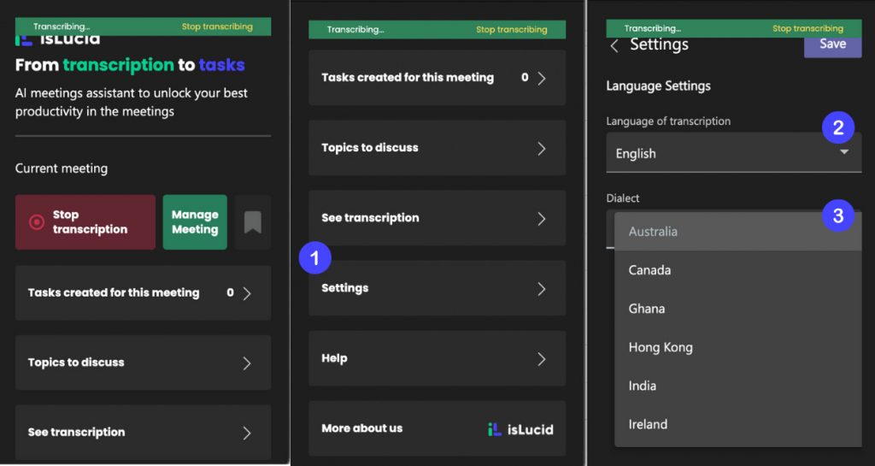Open middle panel Tasks created for this meeting
Viewport: 875px width, 466px height.
point(437,78)
